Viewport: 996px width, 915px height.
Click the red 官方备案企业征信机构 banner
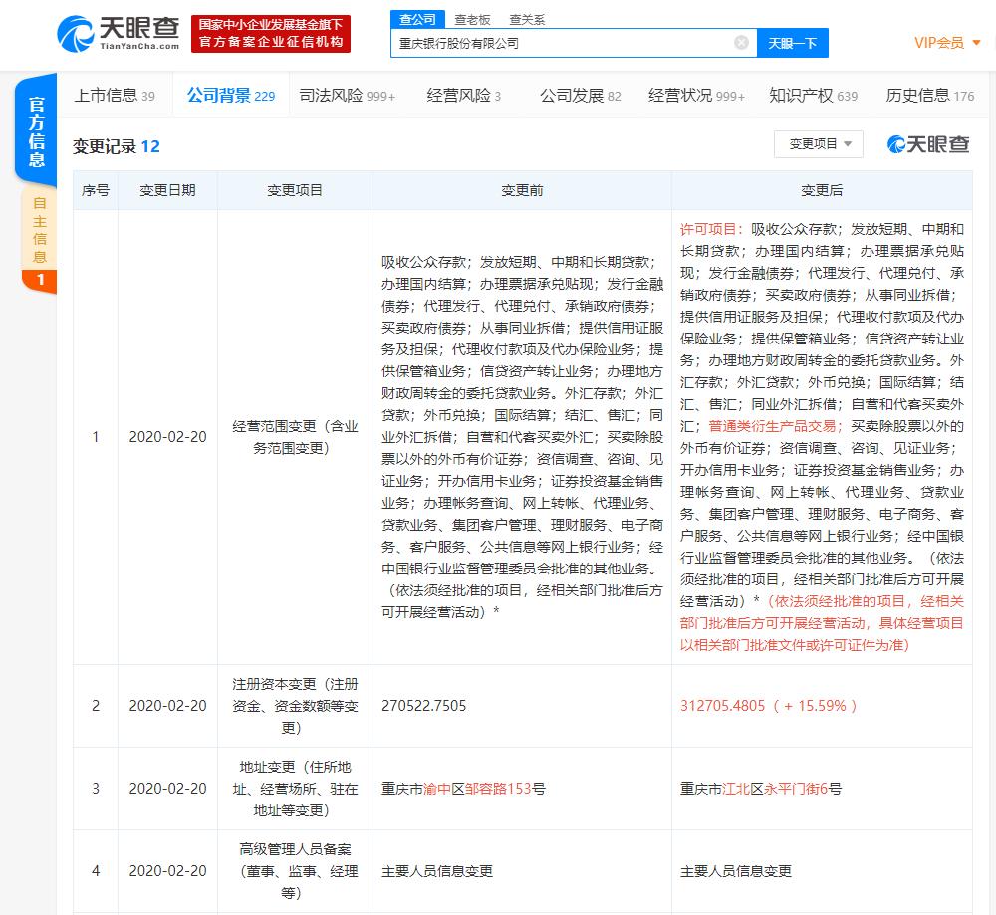pyautogui.click(x=271, y=34)
